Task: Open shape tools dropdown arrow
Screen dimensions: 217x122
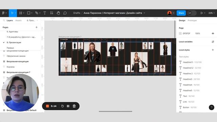Action: (x=32, y=13)
